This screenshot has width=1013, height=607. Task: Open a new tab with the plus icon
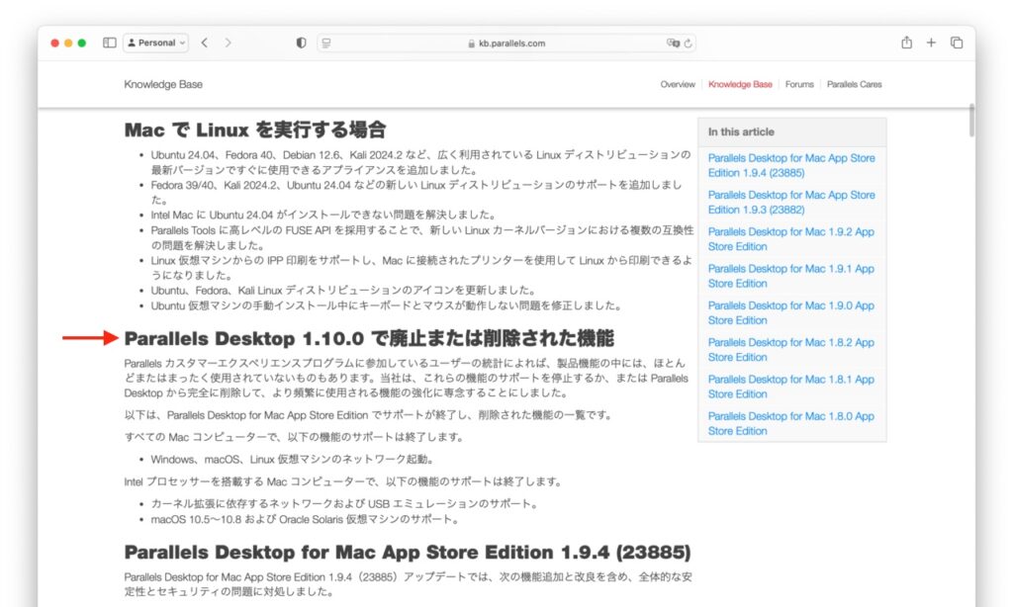coord(930,43)
